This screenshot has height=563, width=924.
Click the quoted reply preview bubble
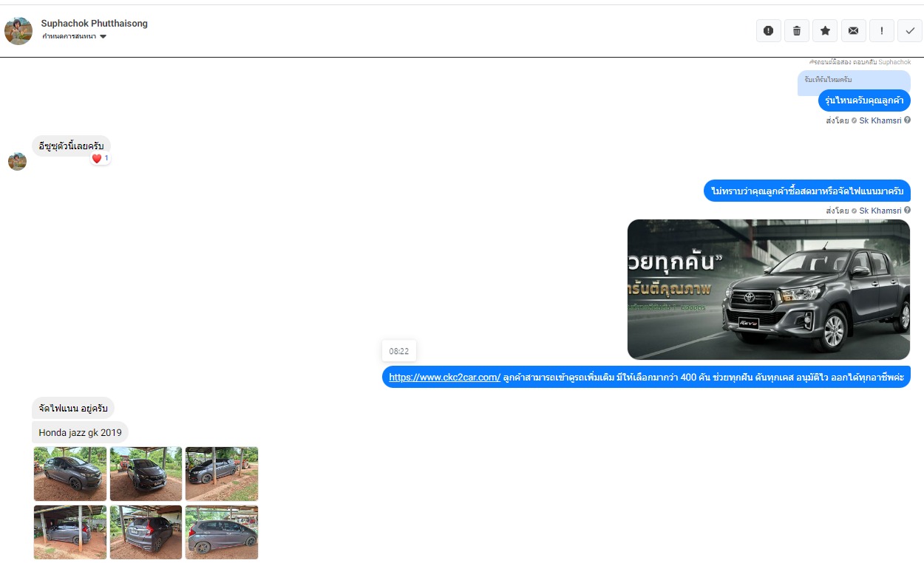[854, 80]
